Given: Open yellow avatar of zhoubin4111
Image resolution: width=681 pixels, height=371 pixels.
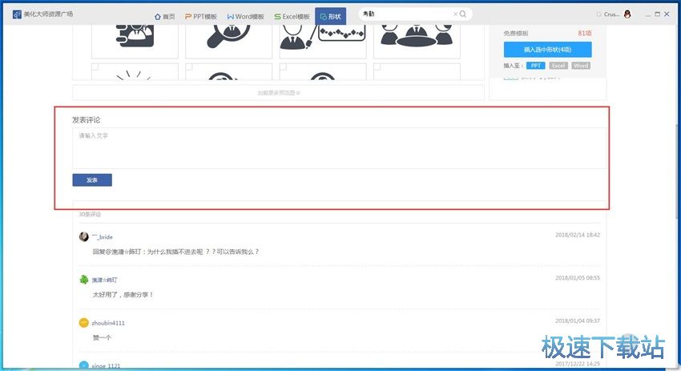Looking at the screenshot, I should pyautogui.click(x=84, y=323).
